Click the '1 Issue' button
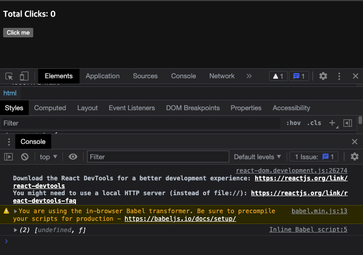Screen dimensions: 363x255 (x=314, y=157)
